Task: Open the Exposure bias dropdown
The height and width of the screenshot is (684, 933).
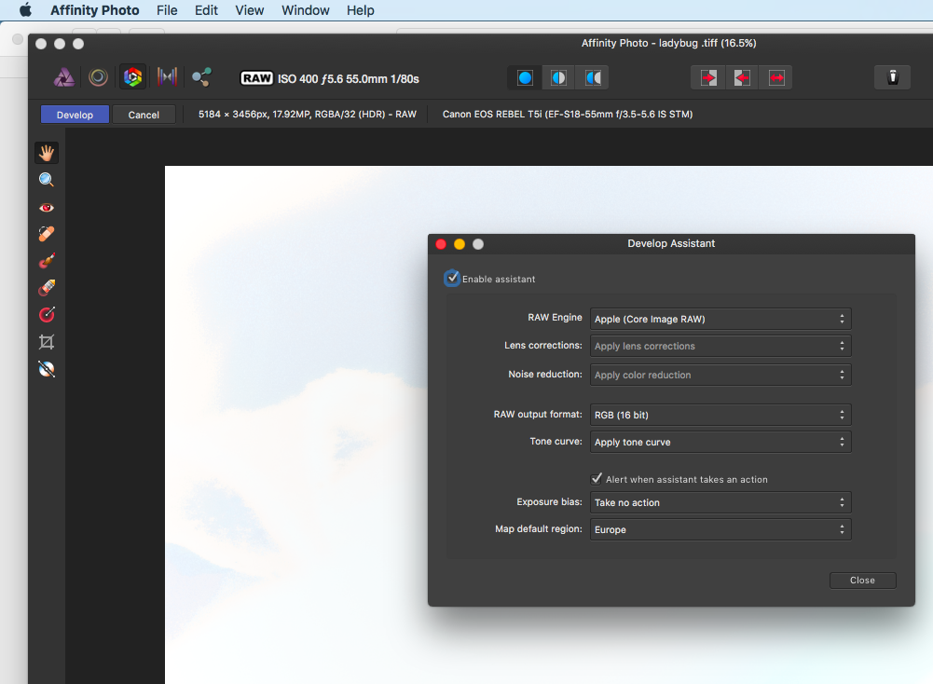Action: coord(720,502)
